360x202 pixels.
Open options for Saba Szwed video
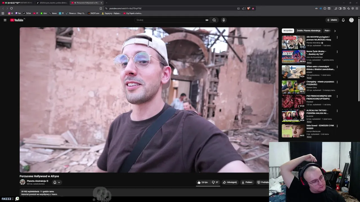point(337,126)
